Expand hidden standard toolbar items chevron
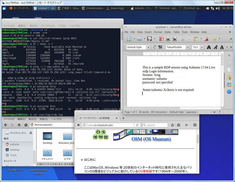The height and width of the screenshot is (182, 235). [231, 39]
